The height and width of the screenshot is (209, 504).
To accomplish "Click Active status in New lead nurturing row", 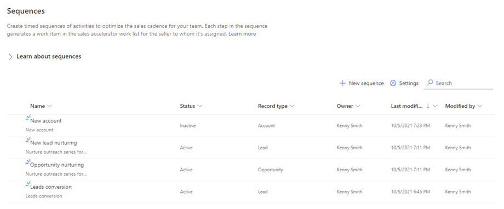I will coord(186,148).
